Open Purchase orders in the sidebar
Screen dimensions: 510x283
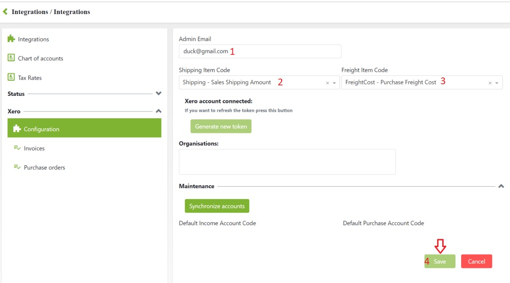(44, 168)
